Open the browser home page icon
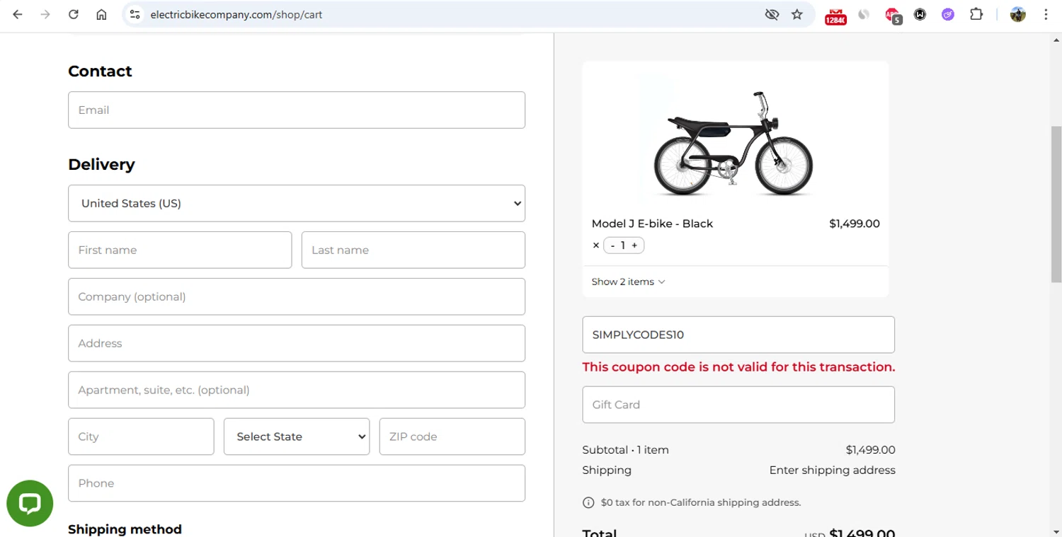This screenshot has width=1062, height=537. click(x=101, y=14)
